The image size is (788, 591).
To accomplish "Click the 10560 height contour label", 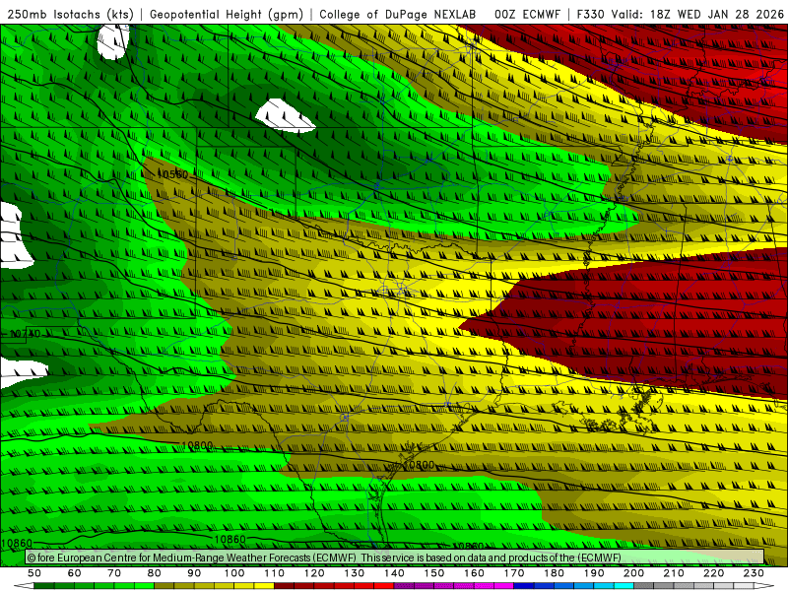I will (x=172, y=174).
